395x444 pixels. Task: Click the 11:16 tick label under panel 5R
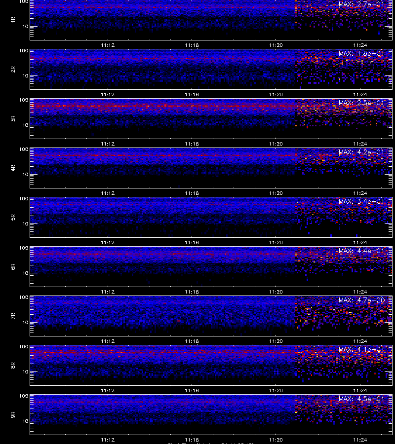click(x=192, y=243)
